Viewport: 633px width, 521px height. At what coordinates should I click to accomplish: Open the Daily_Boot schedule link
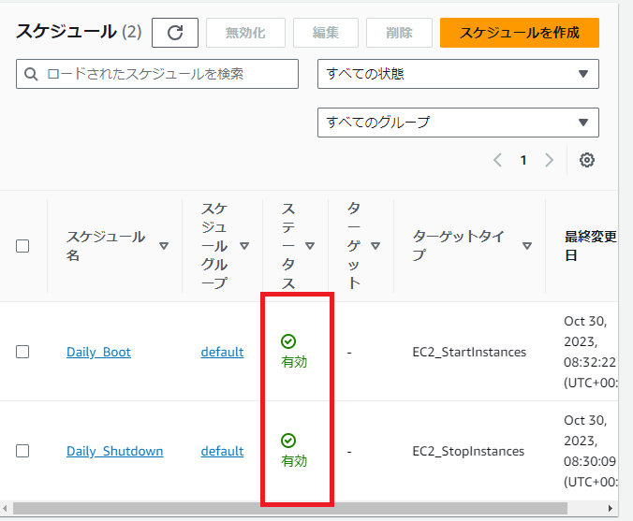click(98, 352)
